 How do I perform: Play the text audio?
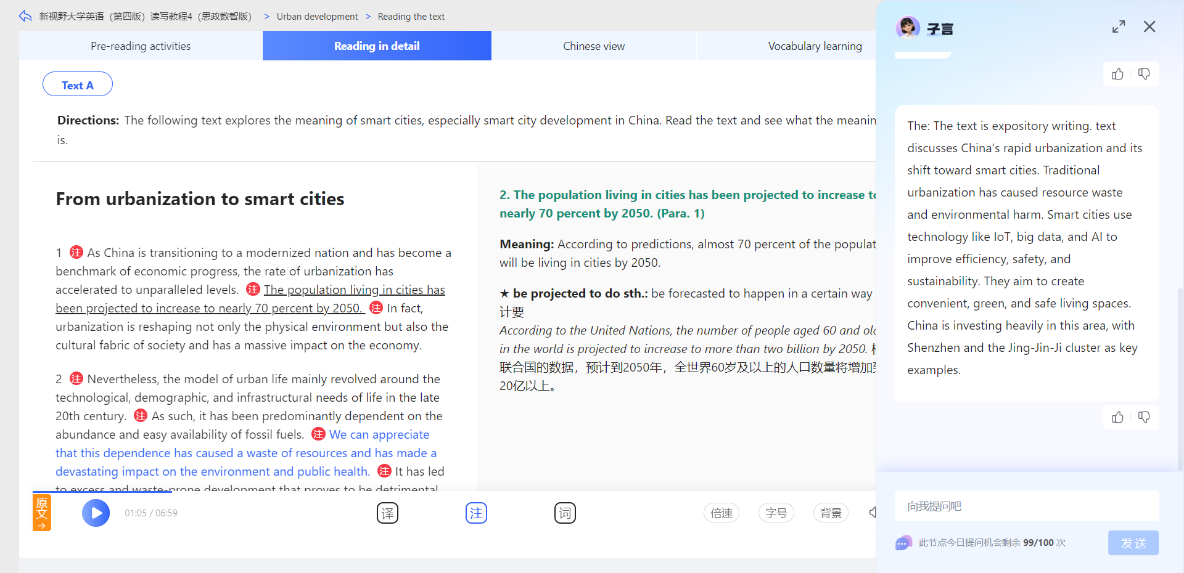click(96, 513)
